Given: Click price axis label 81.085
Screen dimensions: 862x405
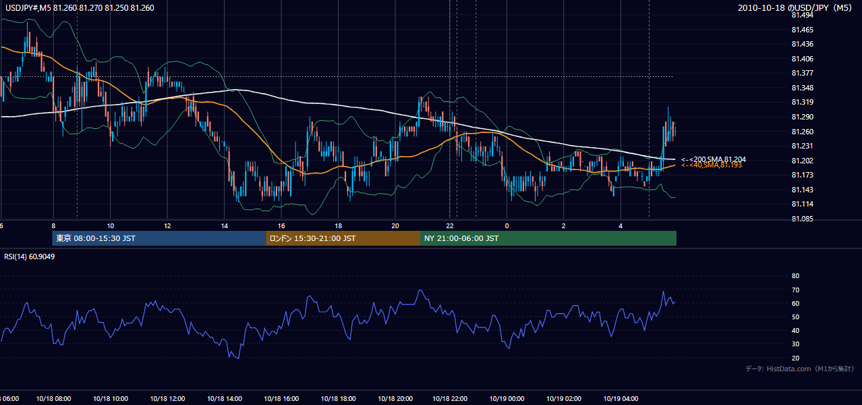Looking at the screenshot, I should [x=802, y=219].
